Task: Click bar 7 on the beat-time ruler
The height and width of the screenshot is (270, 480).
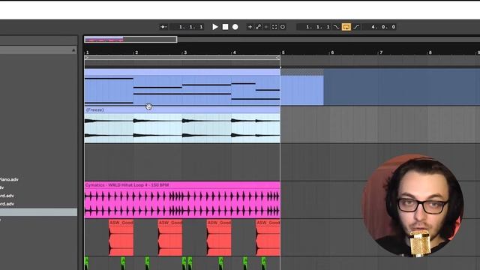Action: (381, 52)
